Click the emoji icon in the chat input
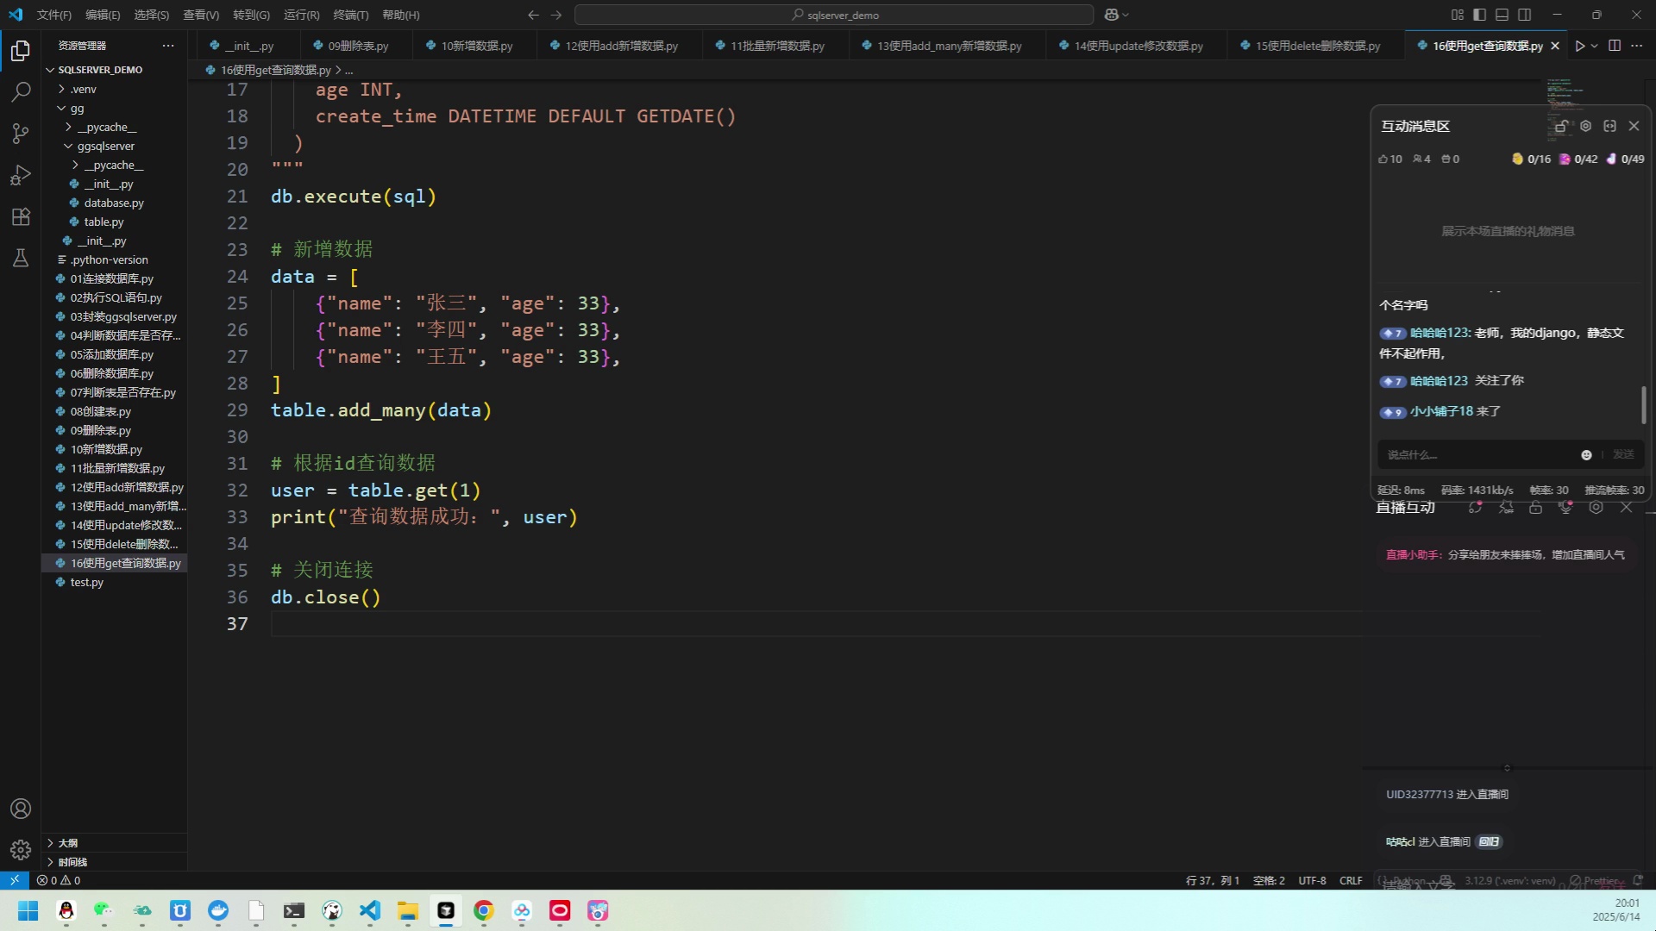This screenshot has height=931, width=1656. tap(1586, 454)
